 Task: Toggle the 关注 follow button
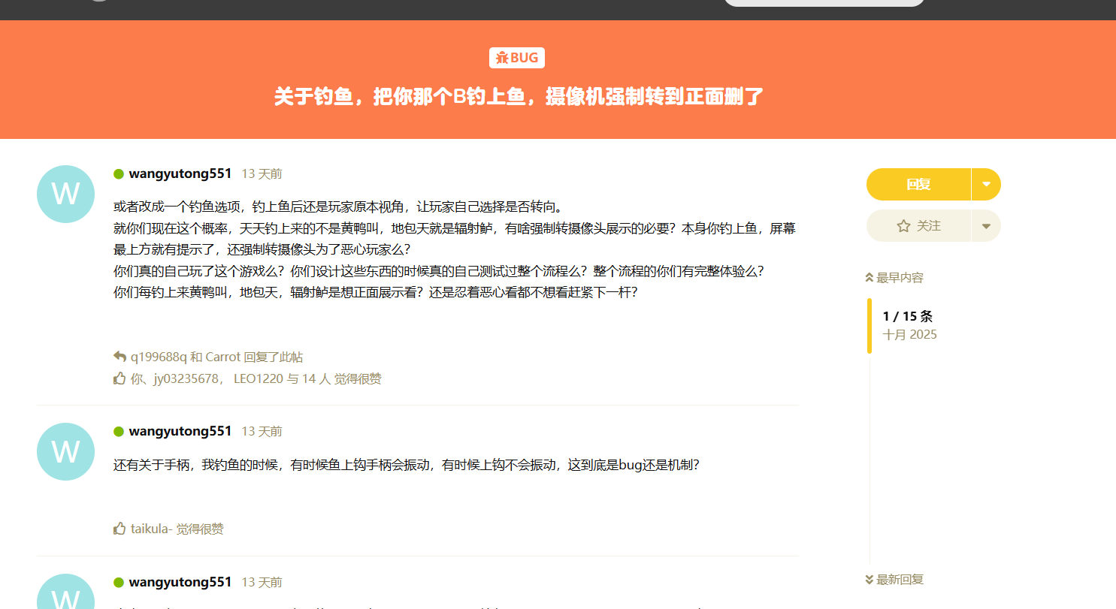coord(918,226)
